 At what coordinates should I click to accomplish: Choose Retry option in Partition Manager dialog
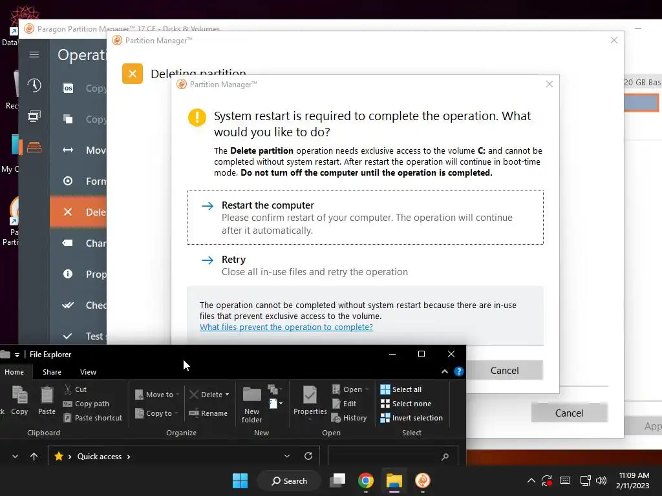pos(365,265)
